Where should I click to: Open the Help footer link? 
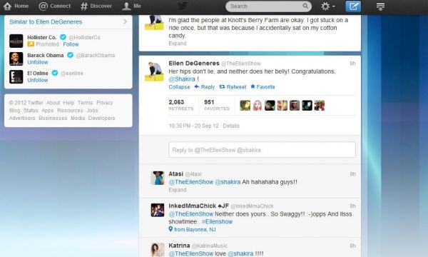tap(68, 103)
